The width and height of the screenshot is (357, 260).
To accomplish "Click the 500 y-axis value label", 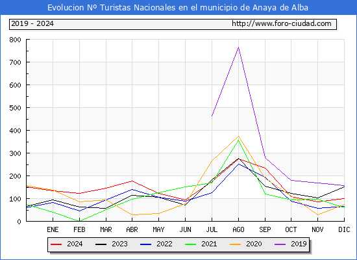I will click(x=16, y=108).
